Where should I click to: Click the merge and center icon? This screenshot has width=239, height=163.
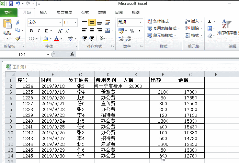click(x=108, y=30)
